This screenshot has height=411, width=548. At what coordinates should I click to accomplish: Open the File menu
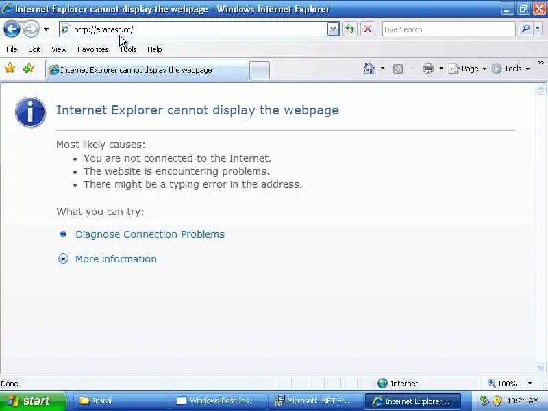pyautogui.click(x=12, y=49)
